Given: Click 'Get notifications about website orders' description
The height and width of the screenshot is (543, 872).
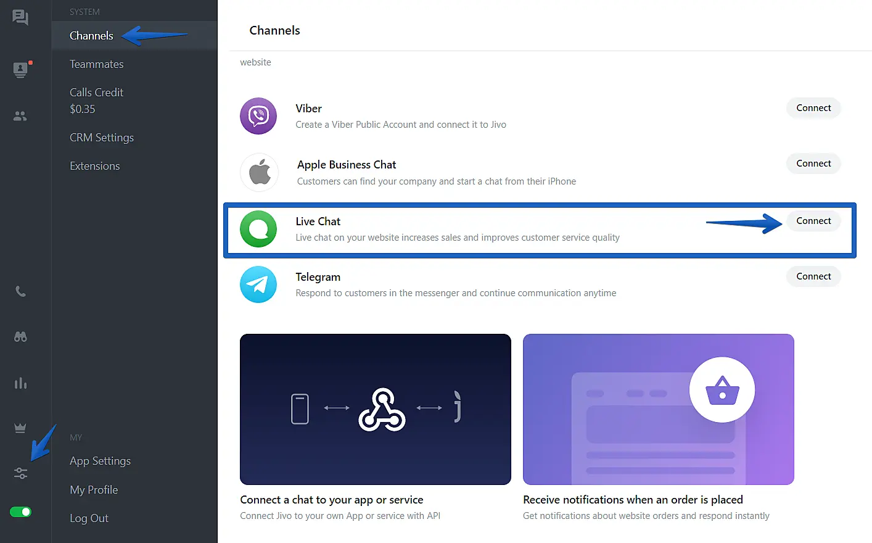Looking at the screenshot, I should pos(646,516).
